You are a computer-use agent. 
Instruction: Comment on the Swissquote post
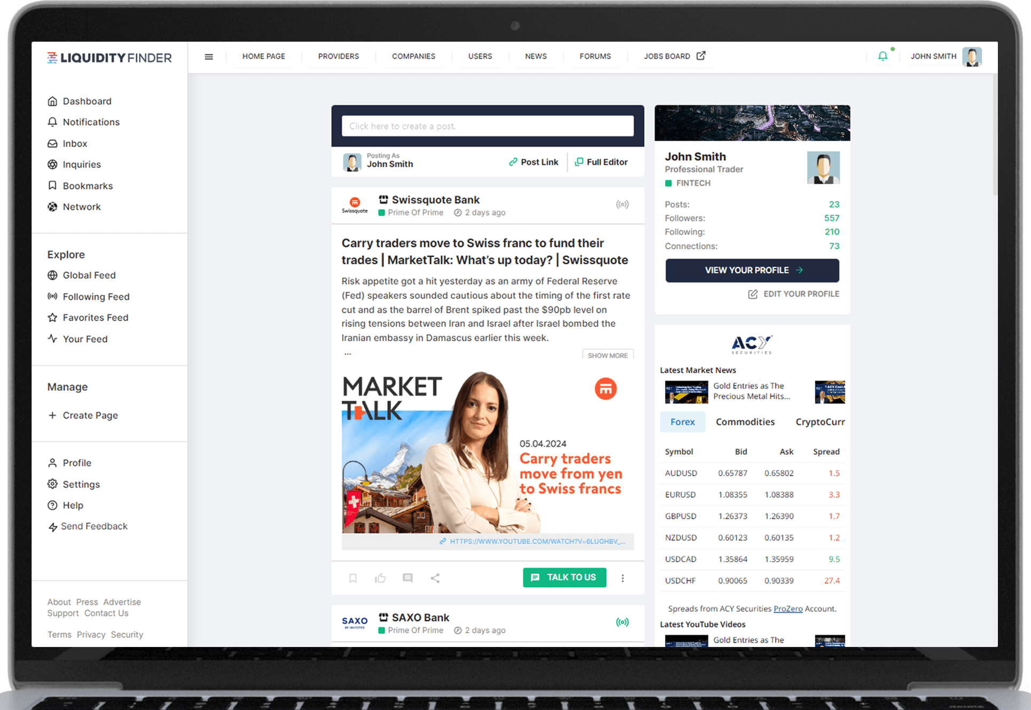(x=408, y=578)
